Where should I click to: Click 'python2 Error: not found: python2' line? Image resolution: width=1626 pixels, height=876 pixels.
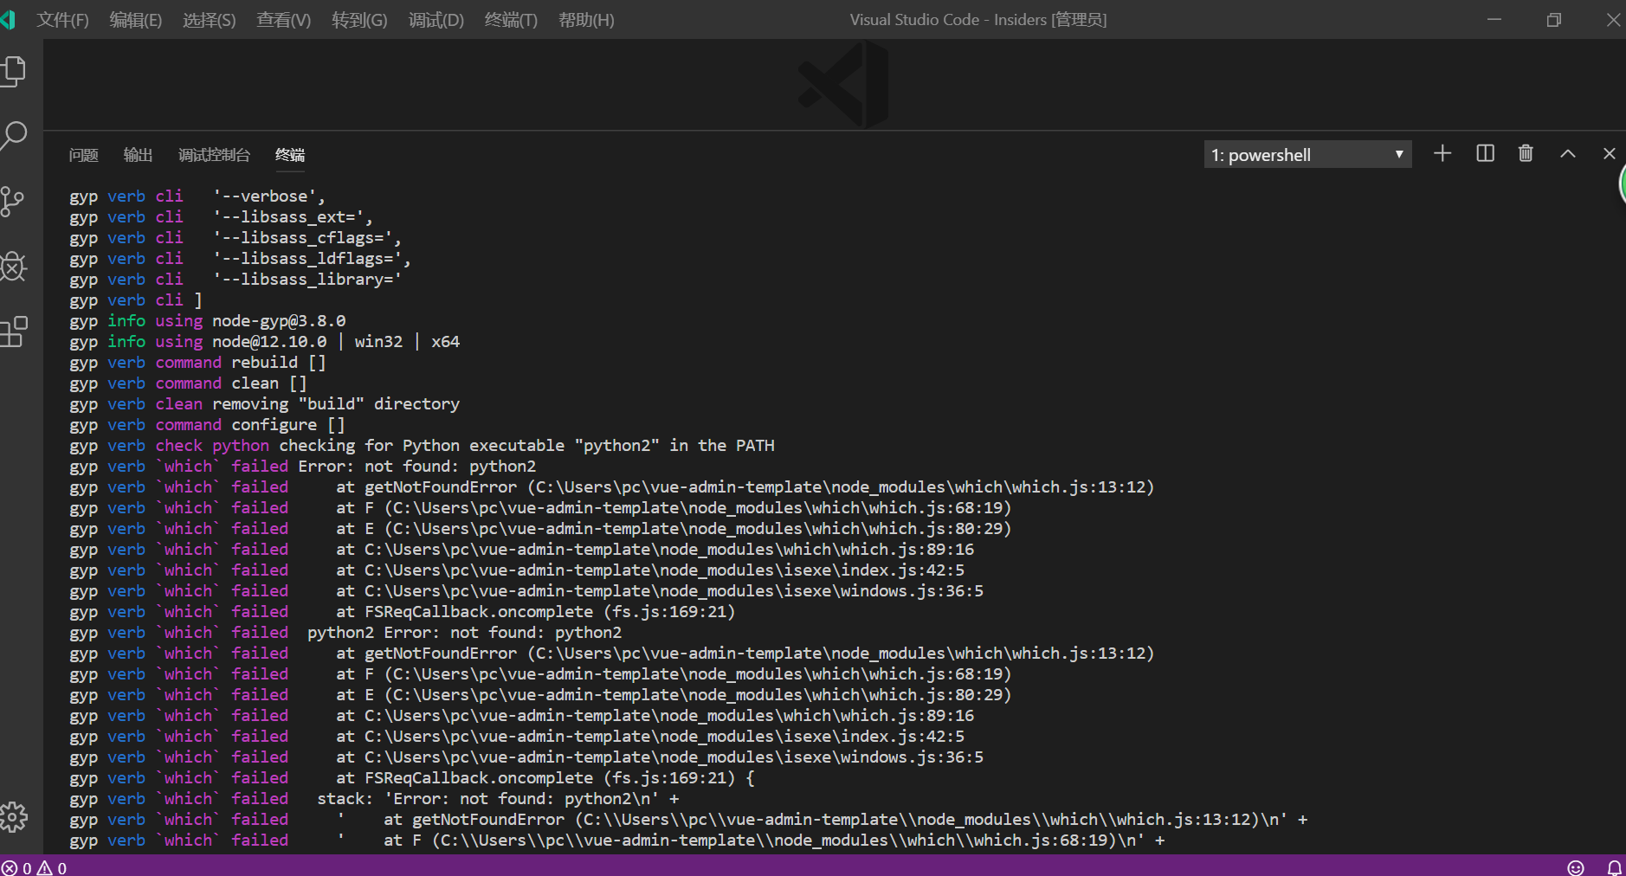(x=464, y=633)
